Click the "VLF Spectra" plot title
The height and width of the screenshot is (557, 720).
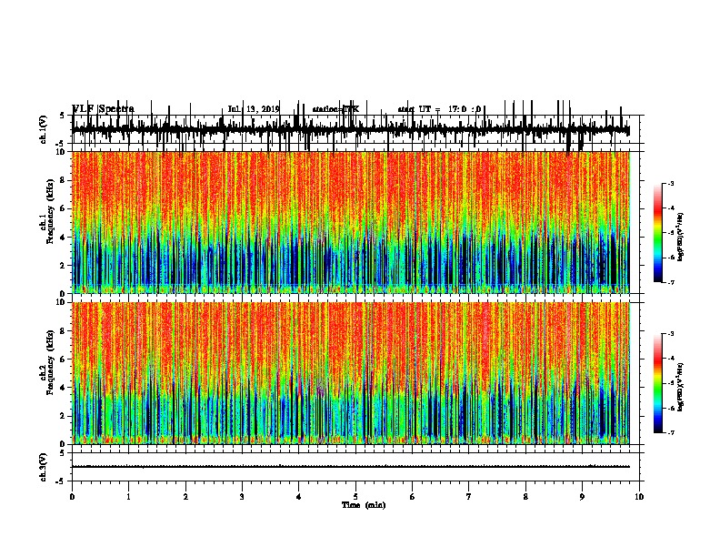(103, 109)
